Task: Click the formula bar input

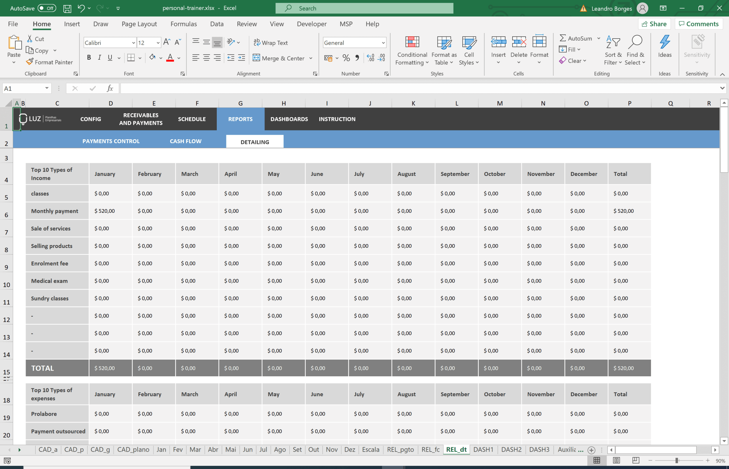Action: point(419,88)
